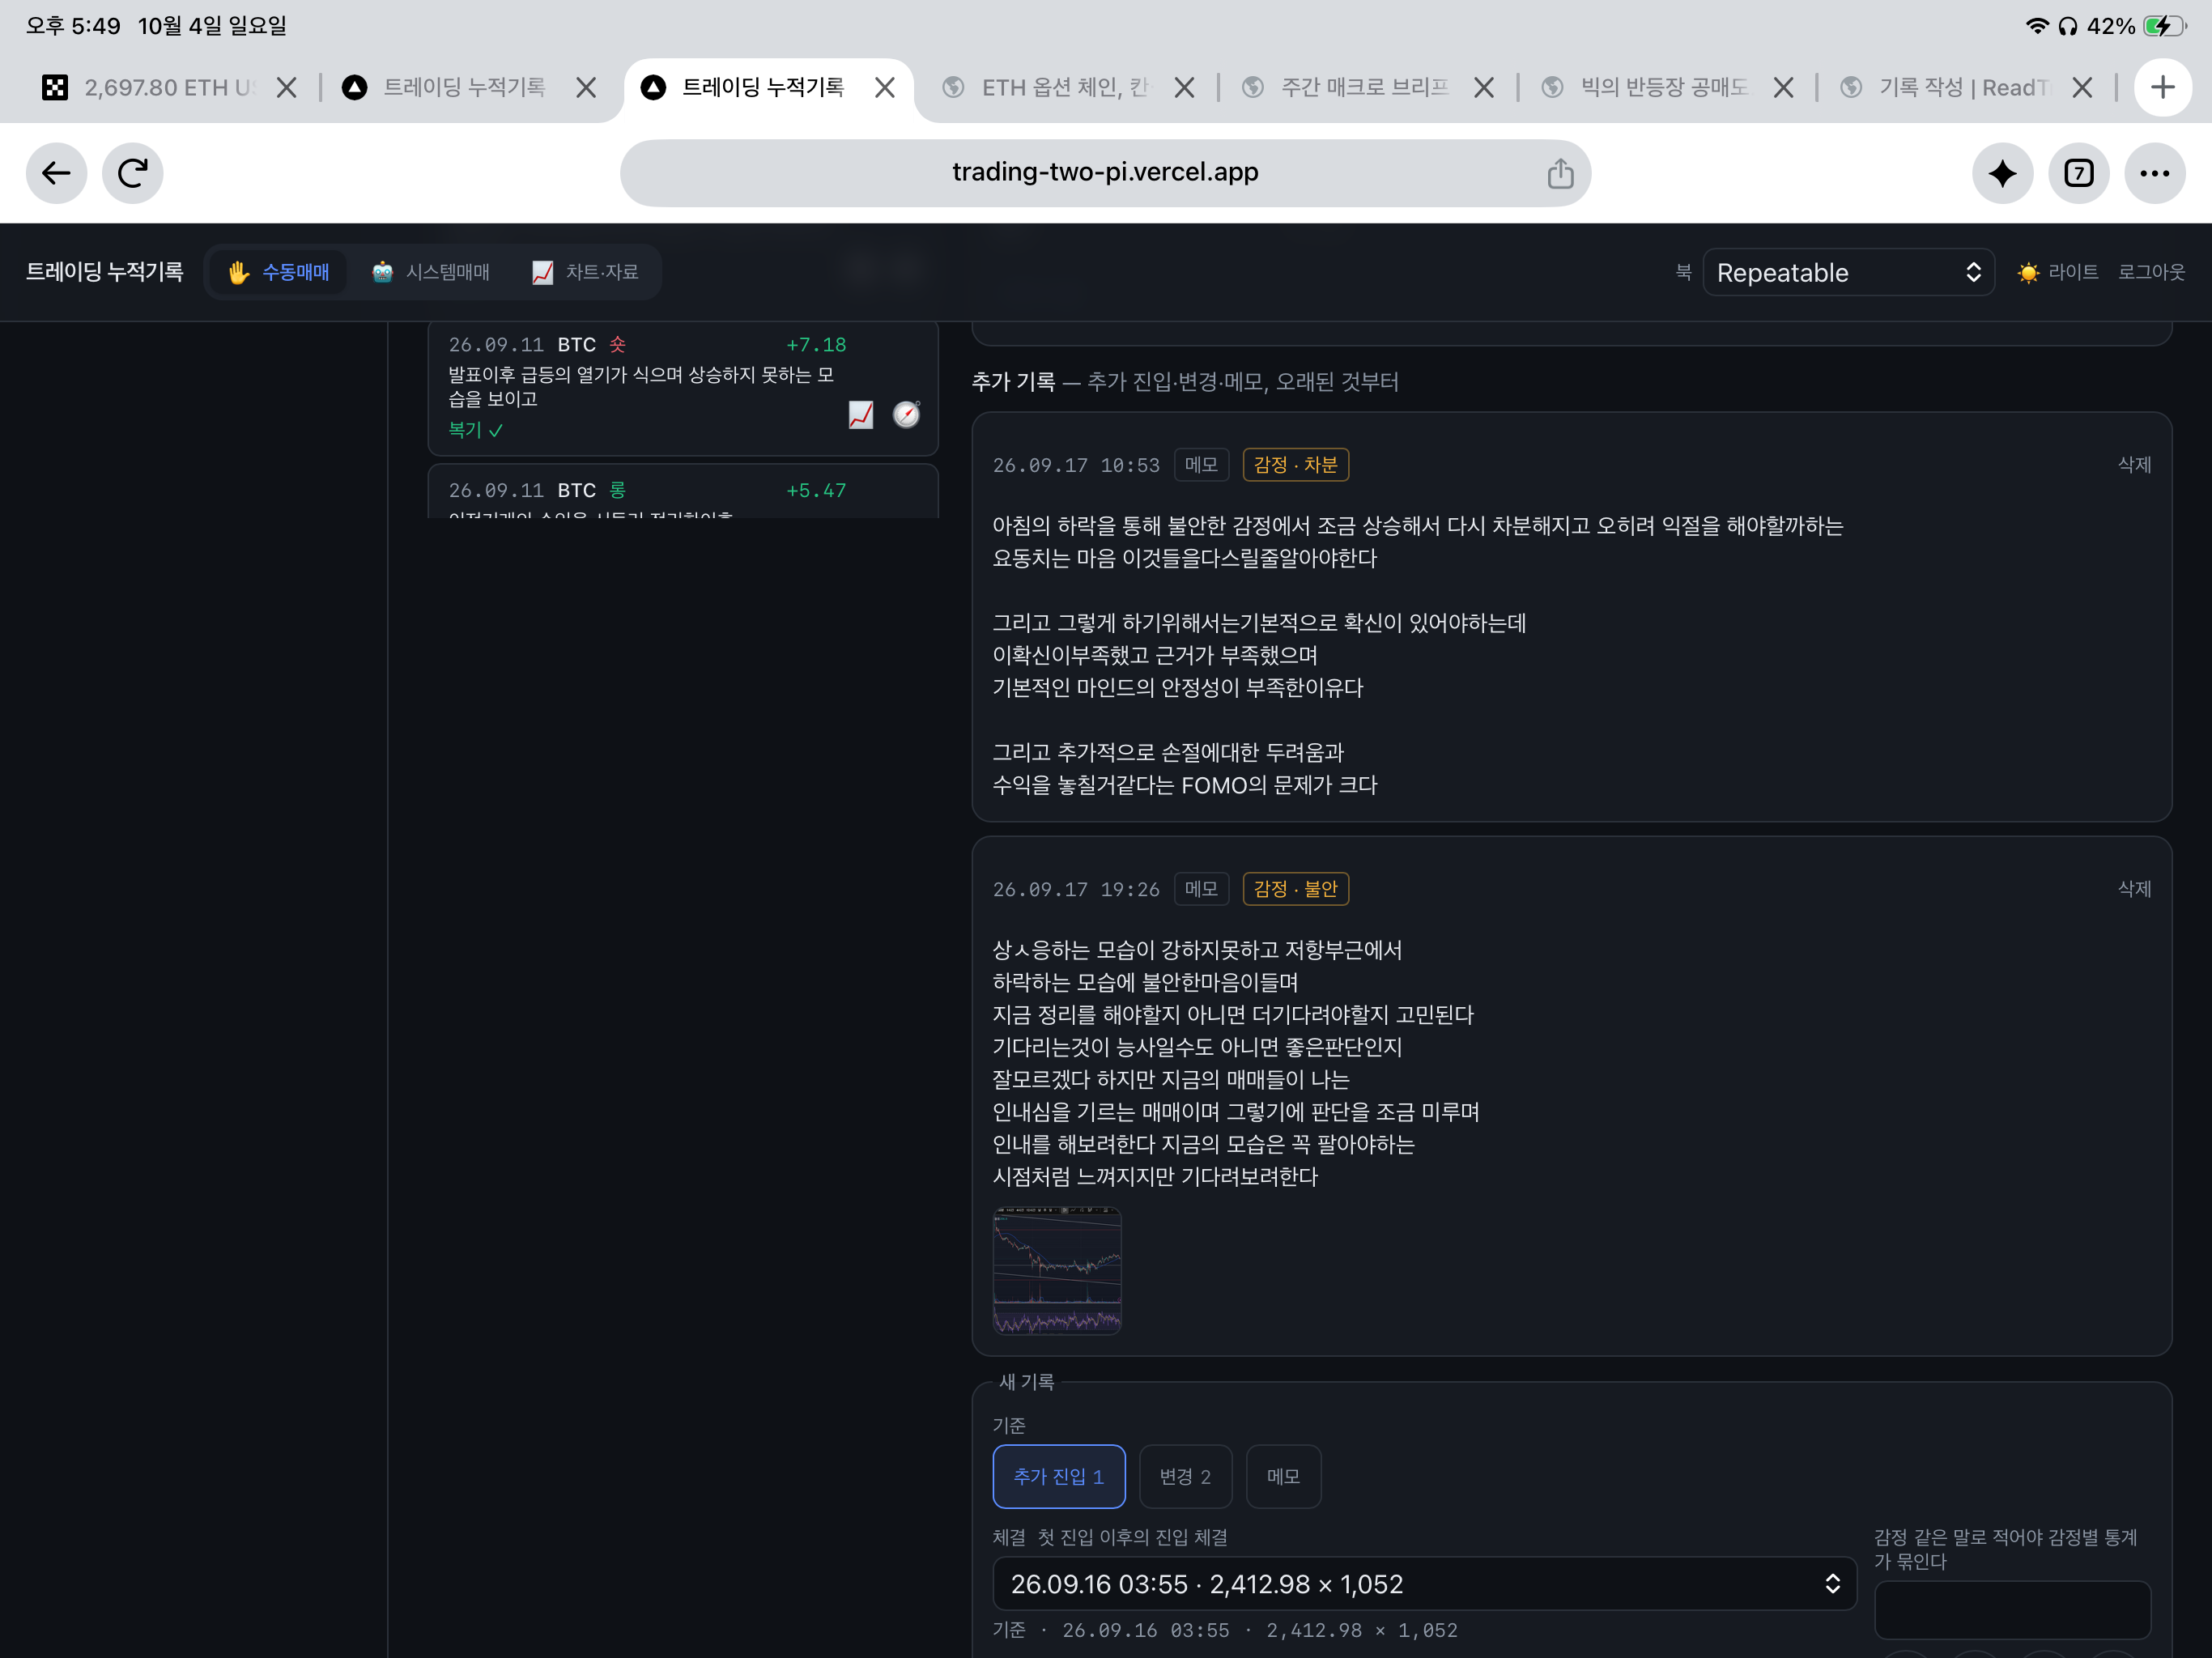This screenshot has width=2212, height=1658.
Task: Select the 수동매매 section tab
Action: pos(277,272)
